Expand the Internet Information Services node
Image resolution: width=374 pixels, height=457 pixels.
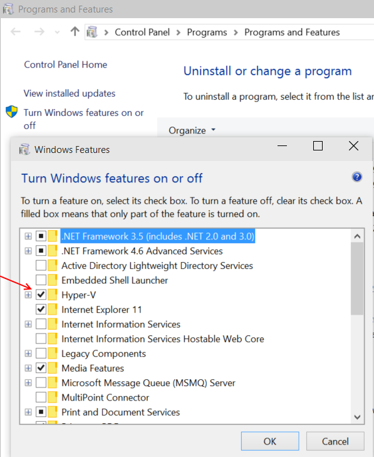[28, 324]
